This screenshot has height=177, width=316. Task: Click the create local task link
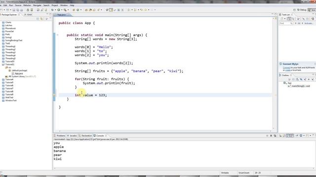[288, 70]
